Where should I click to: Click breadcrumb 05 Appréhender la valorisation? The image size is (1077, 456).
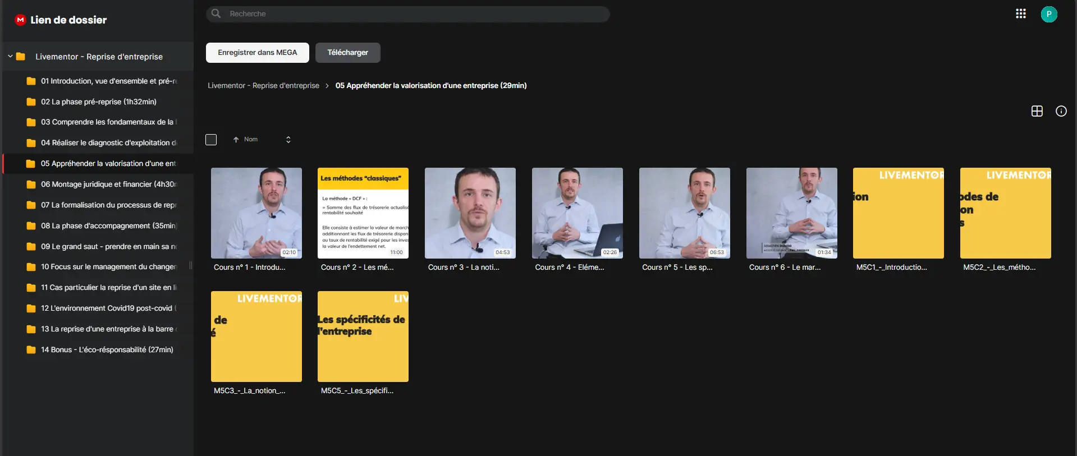(x=431, y=86)
